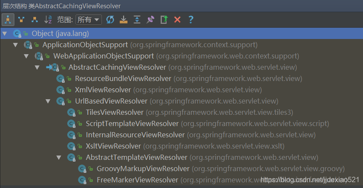Select the Object (java.lang) row
The height and width of the screenshot is (188, 363).
pos(181,33)
